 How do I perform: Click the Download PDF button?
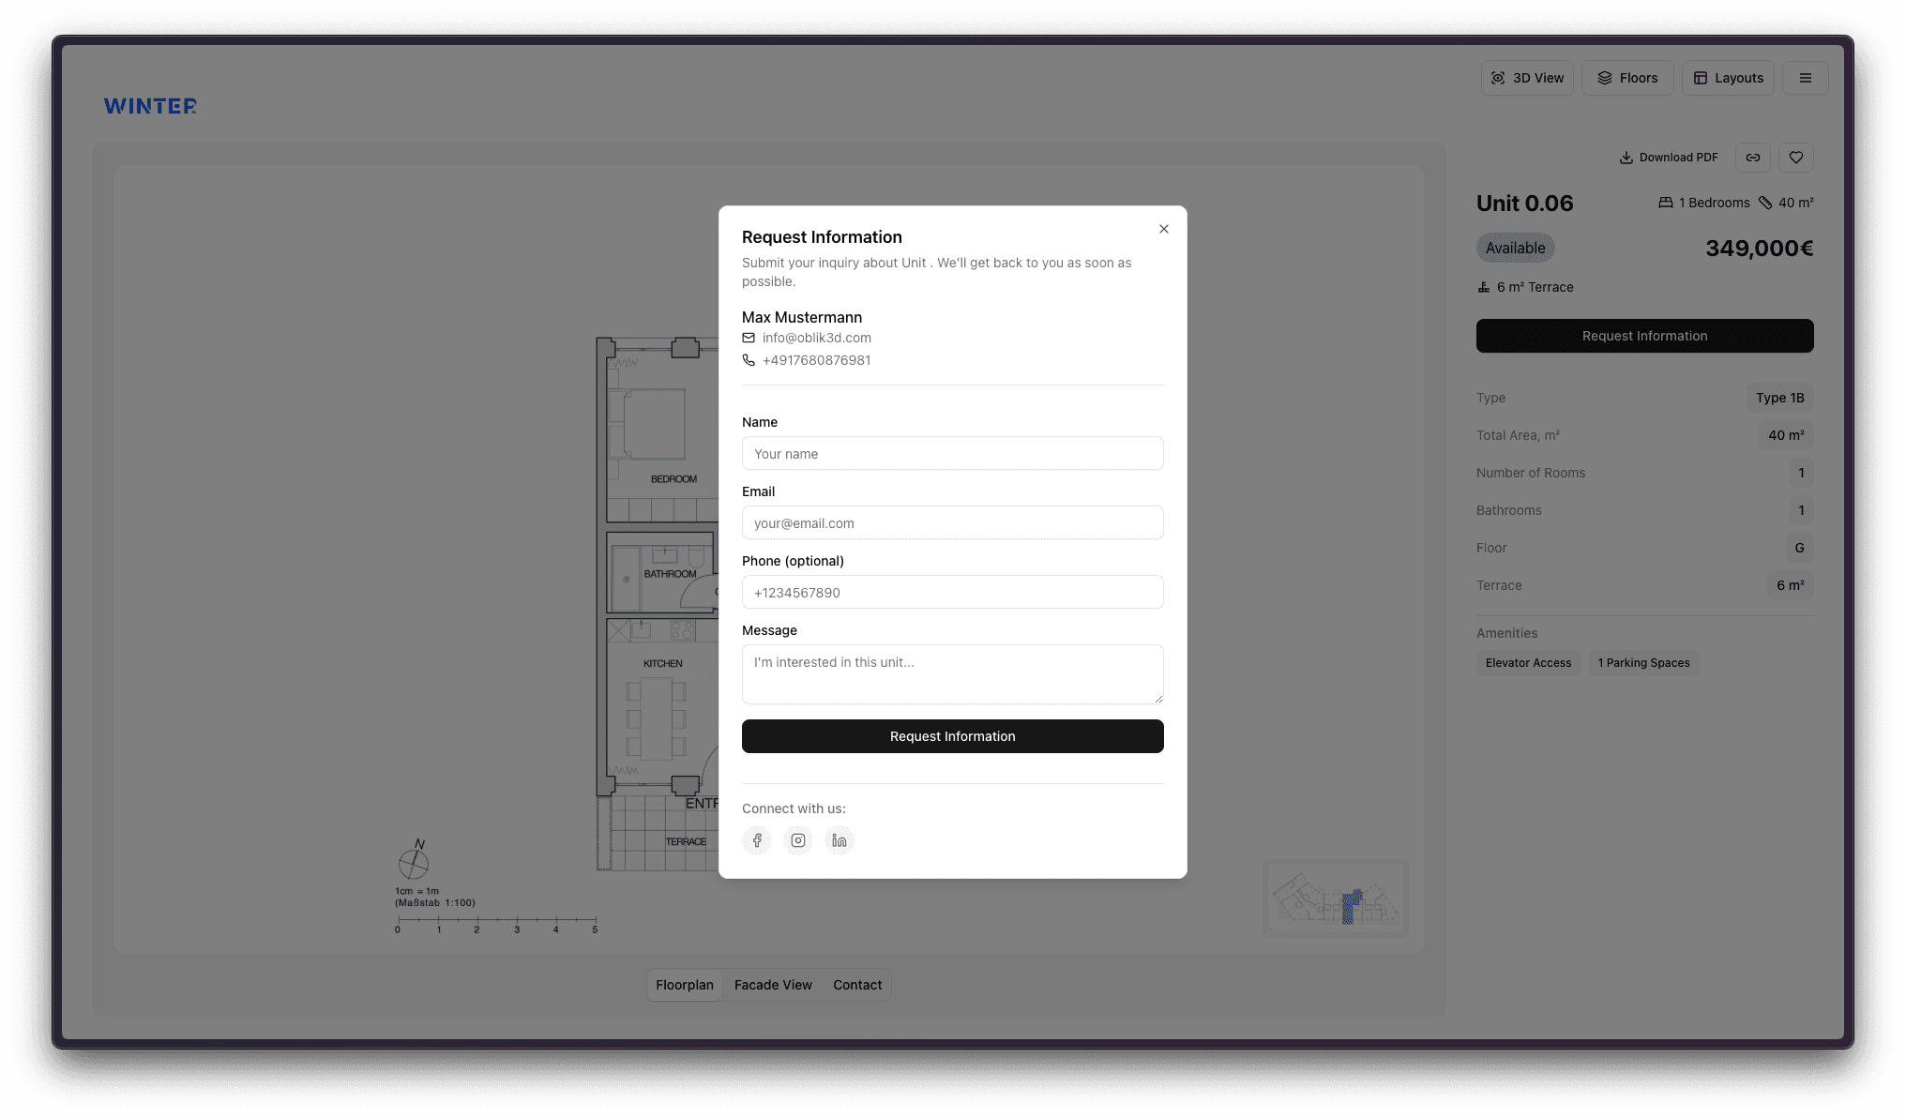pyautogui.click(x=1669, y=158)
